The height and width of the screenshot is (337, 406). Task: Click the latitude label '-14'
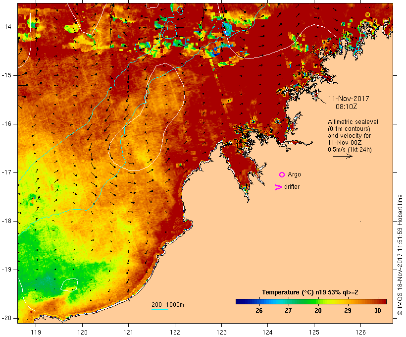point(6,27)
